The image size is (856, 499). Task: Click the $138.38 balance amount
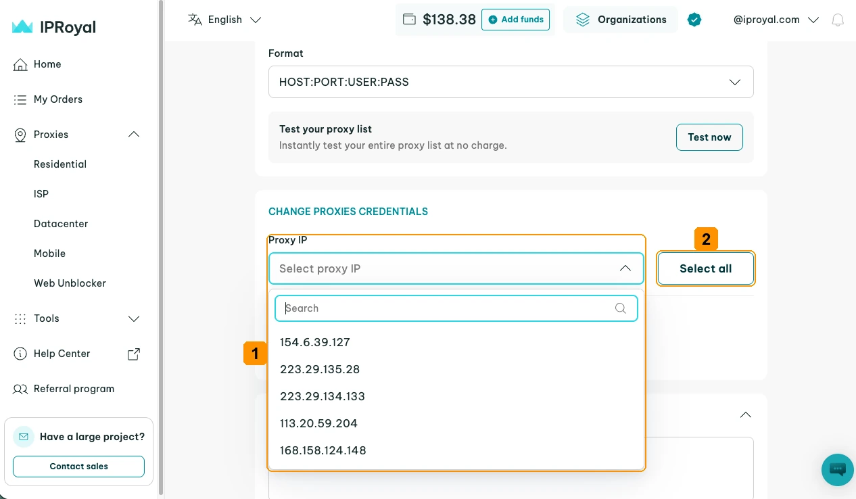click(449, 20)
